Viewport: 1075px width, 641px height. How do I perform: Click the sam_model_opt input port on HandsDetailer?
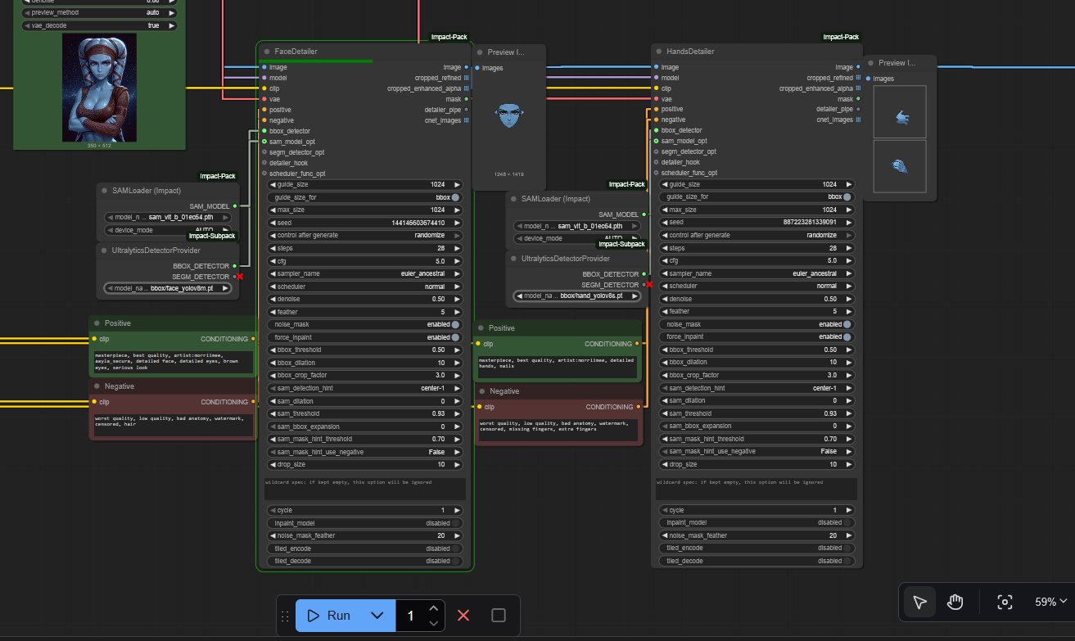pyautogui.click(x=656, y=141)
